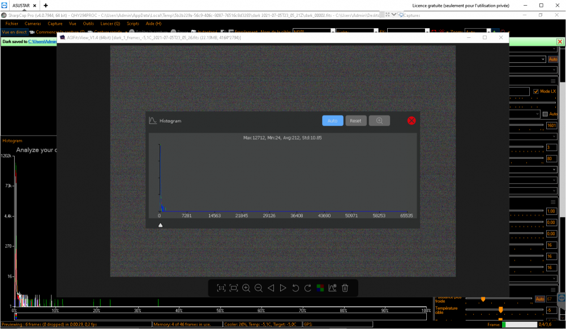Image resolution: width=566 pixels, height=329 pixels.
Task: Dismiss the green 'Dark saved to' notification bar
Action: click(560, 42)
